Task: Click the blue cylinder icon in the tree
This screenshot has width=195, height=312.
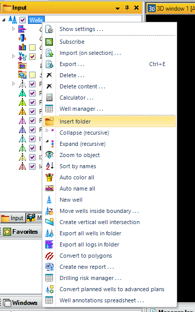Action: coord(22,38)
